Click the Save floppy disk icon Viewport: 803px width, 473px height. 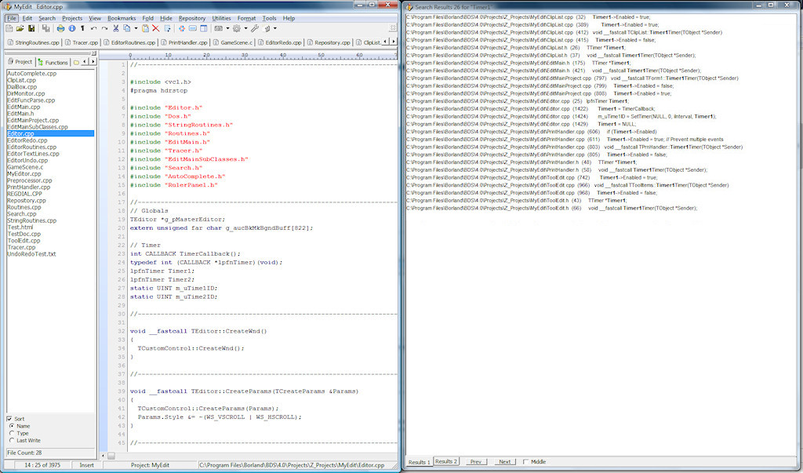(31, 29)
